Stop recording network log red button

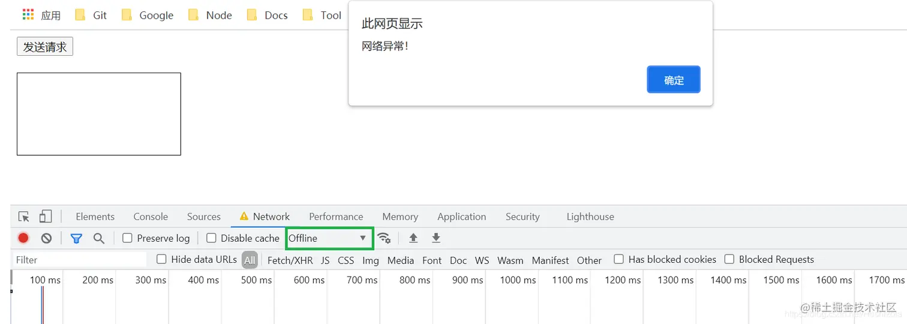click(x=23, y=238)
